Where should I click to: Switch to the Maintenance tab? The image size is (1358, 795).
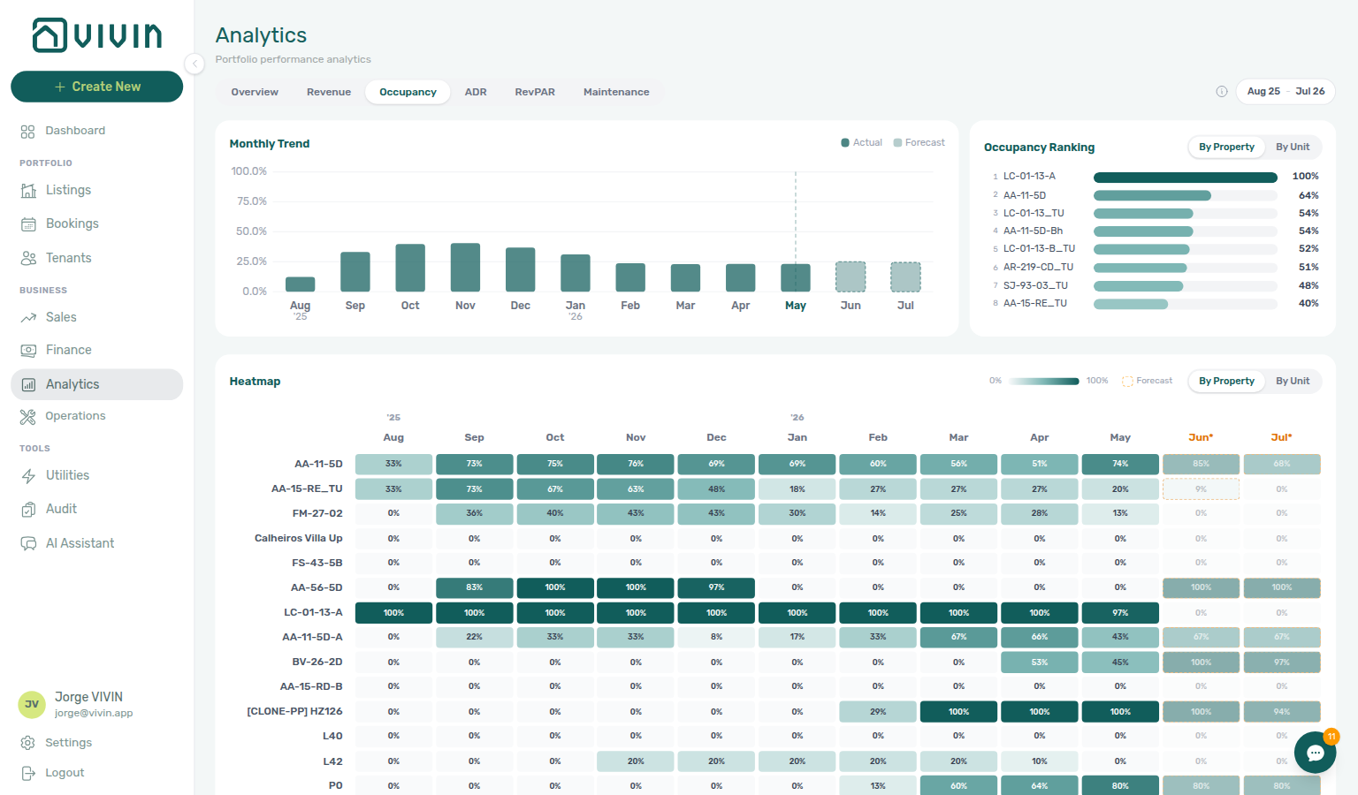tap(616, 92)
